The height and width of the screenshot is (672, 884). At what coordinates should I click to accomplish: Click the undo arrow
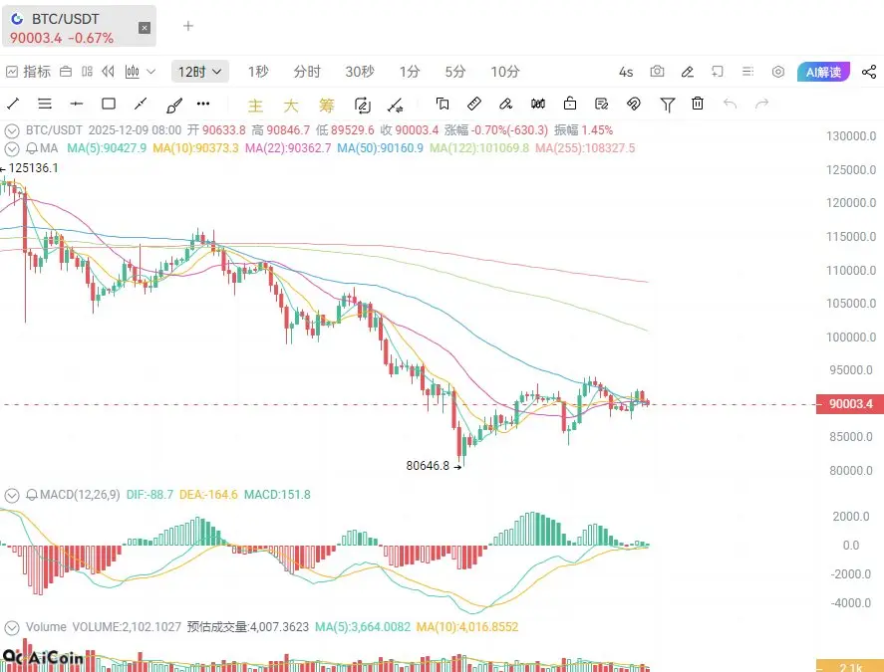(x=731, y=104)
